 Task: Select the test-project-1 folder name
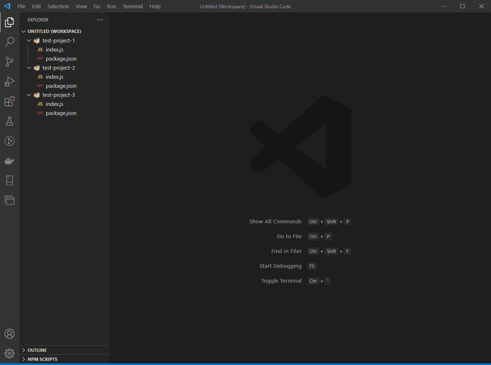coord(59,41)
